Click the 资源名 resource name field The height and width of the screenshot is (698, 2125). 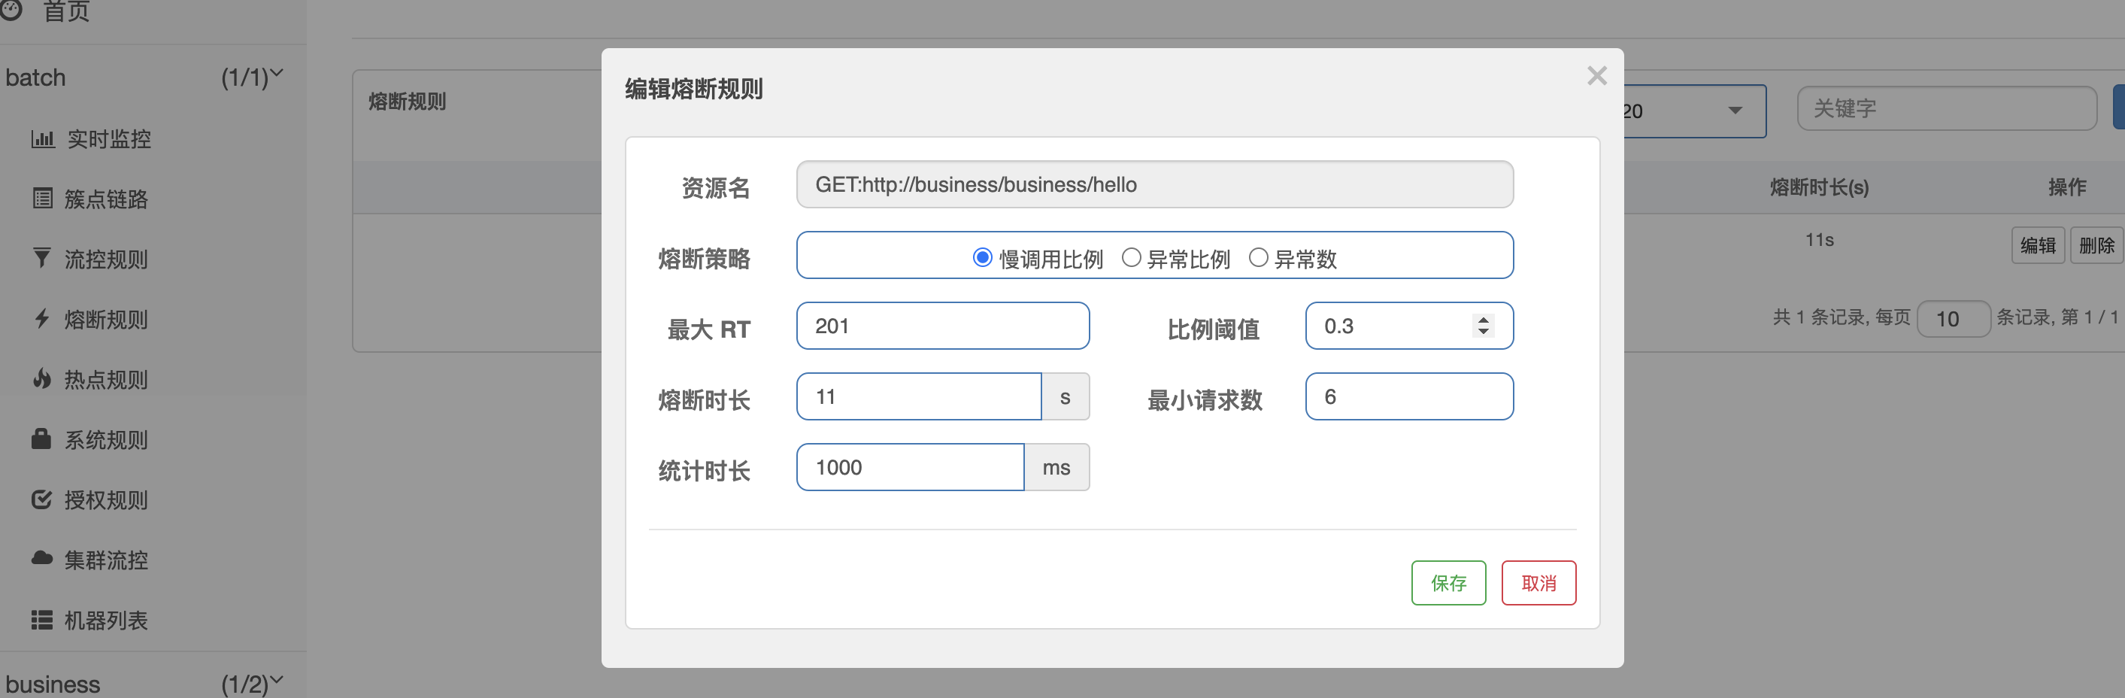pyautogui.click(x=1154, y=184)
